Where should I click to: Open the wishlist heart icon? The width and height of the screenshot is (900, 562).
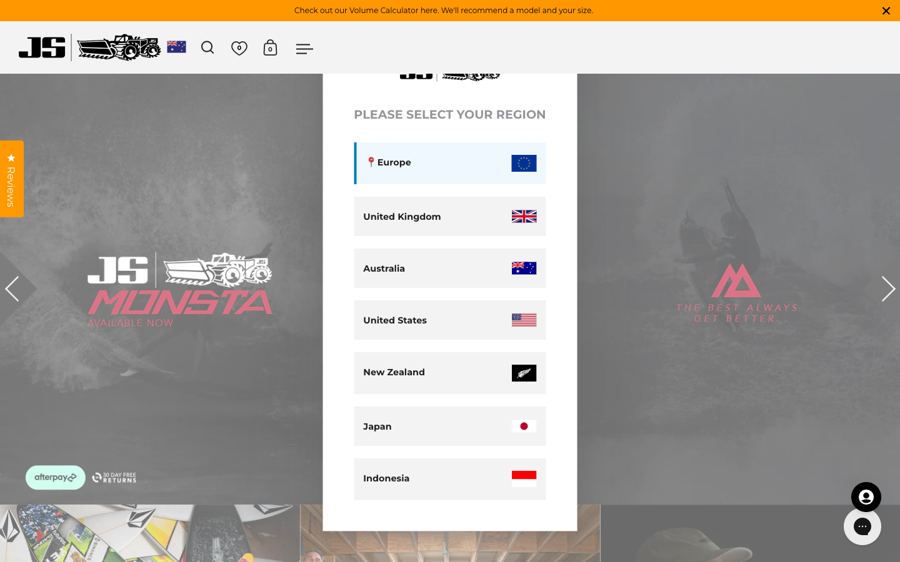239,48
